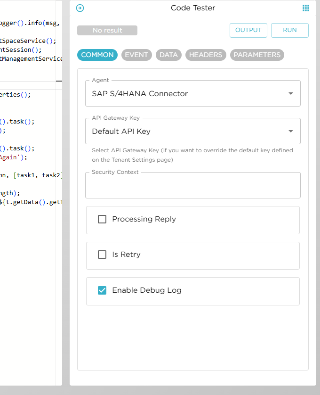
Task: Open the Agent dropdown
Action: tap(193, 93)
